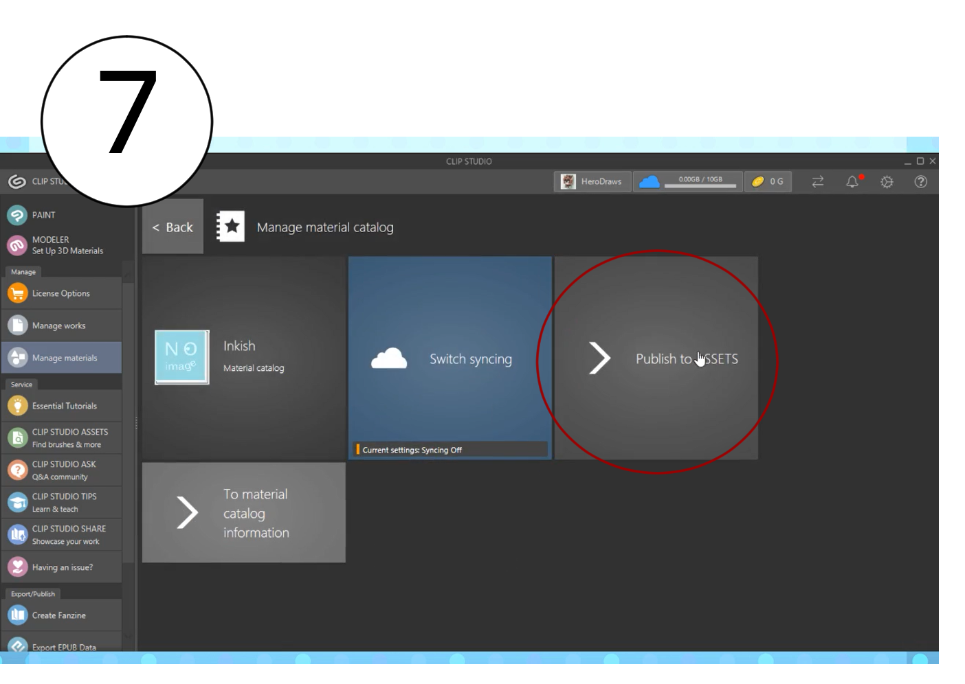Go back with the Back button
Viewport: 965px width, 684px height.
(x=173, y=227)
